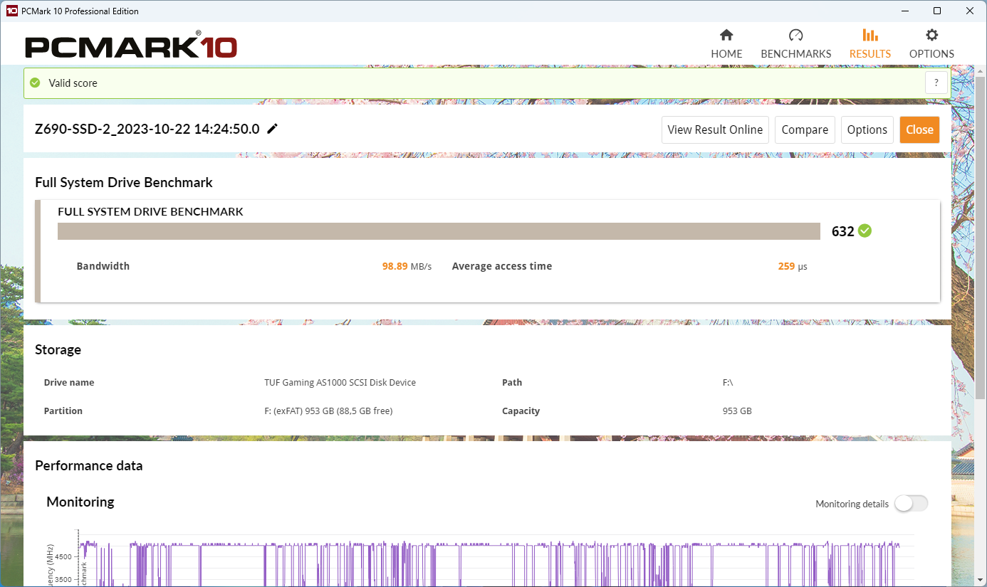The width and height of the screenshot is (987, 587).
Task: Click the capacity value 953 GB
Action: point(737,411)
